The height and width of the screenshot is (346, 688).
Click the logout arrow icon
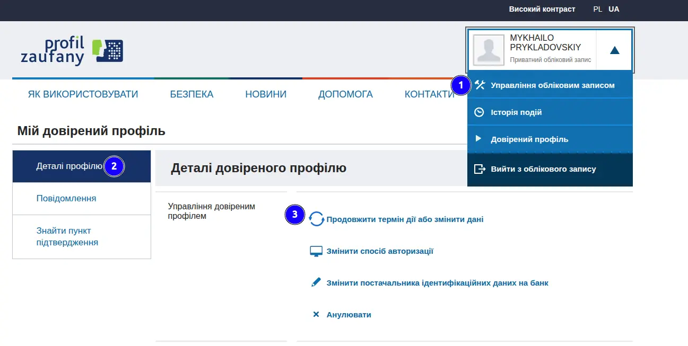tap(480, 169)
